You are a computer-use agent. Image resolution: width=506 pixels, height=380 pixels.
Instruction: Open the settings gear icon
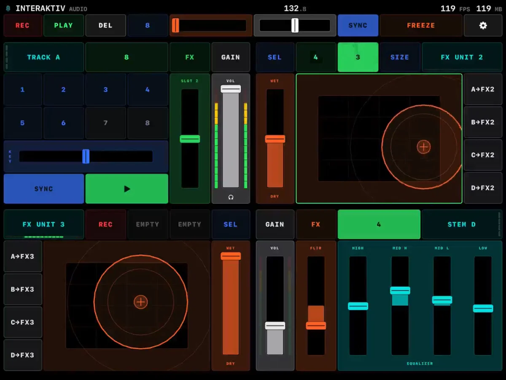point(483,25)
